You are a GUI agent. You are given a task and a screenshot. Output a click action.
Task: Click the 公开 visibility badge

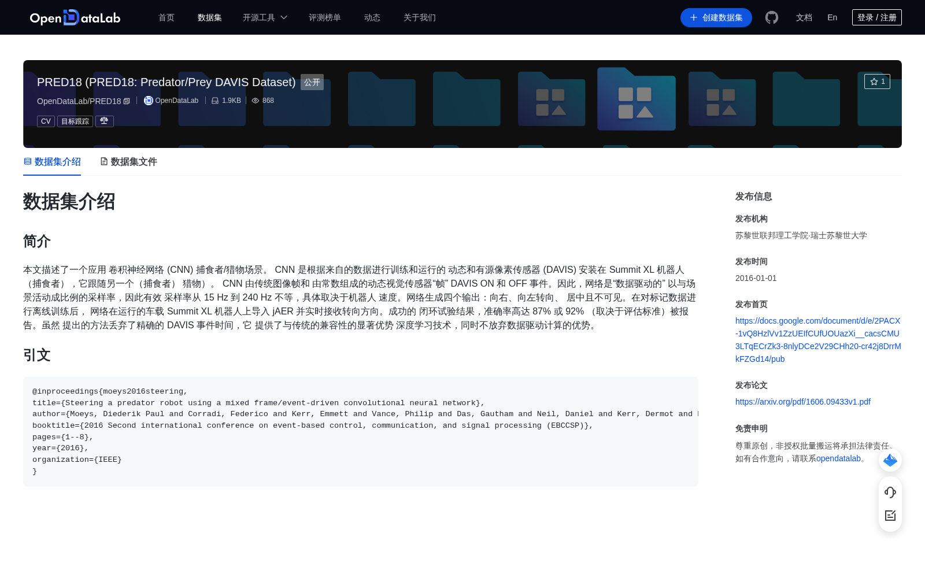(312, 82)
